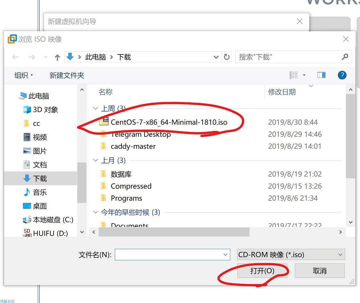Close the 浏览 ISO 映像 dialog
This screenshot has width=360, height=303.
point(346,39)
